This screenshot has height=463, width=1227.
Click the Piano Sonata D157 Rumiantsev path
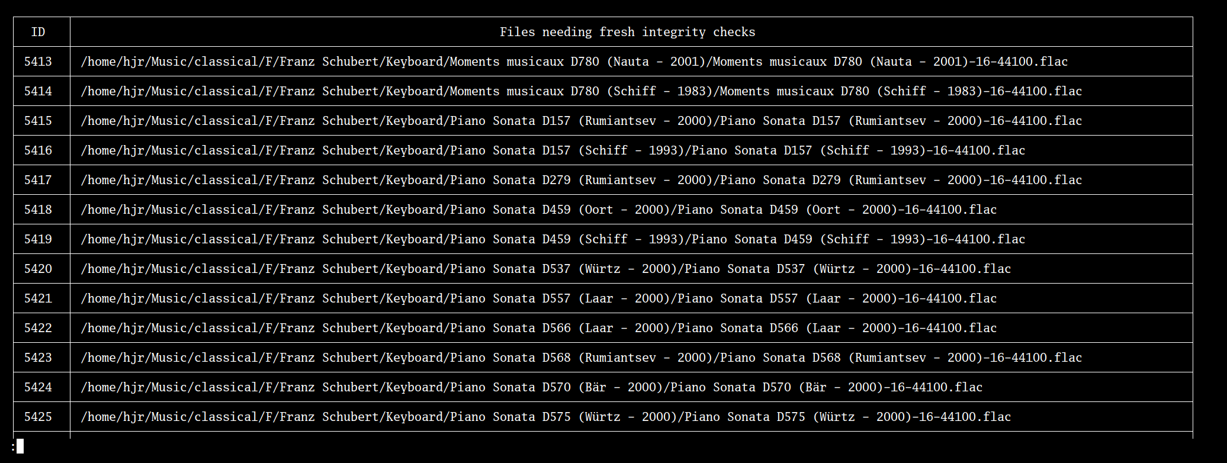[581, 121]
